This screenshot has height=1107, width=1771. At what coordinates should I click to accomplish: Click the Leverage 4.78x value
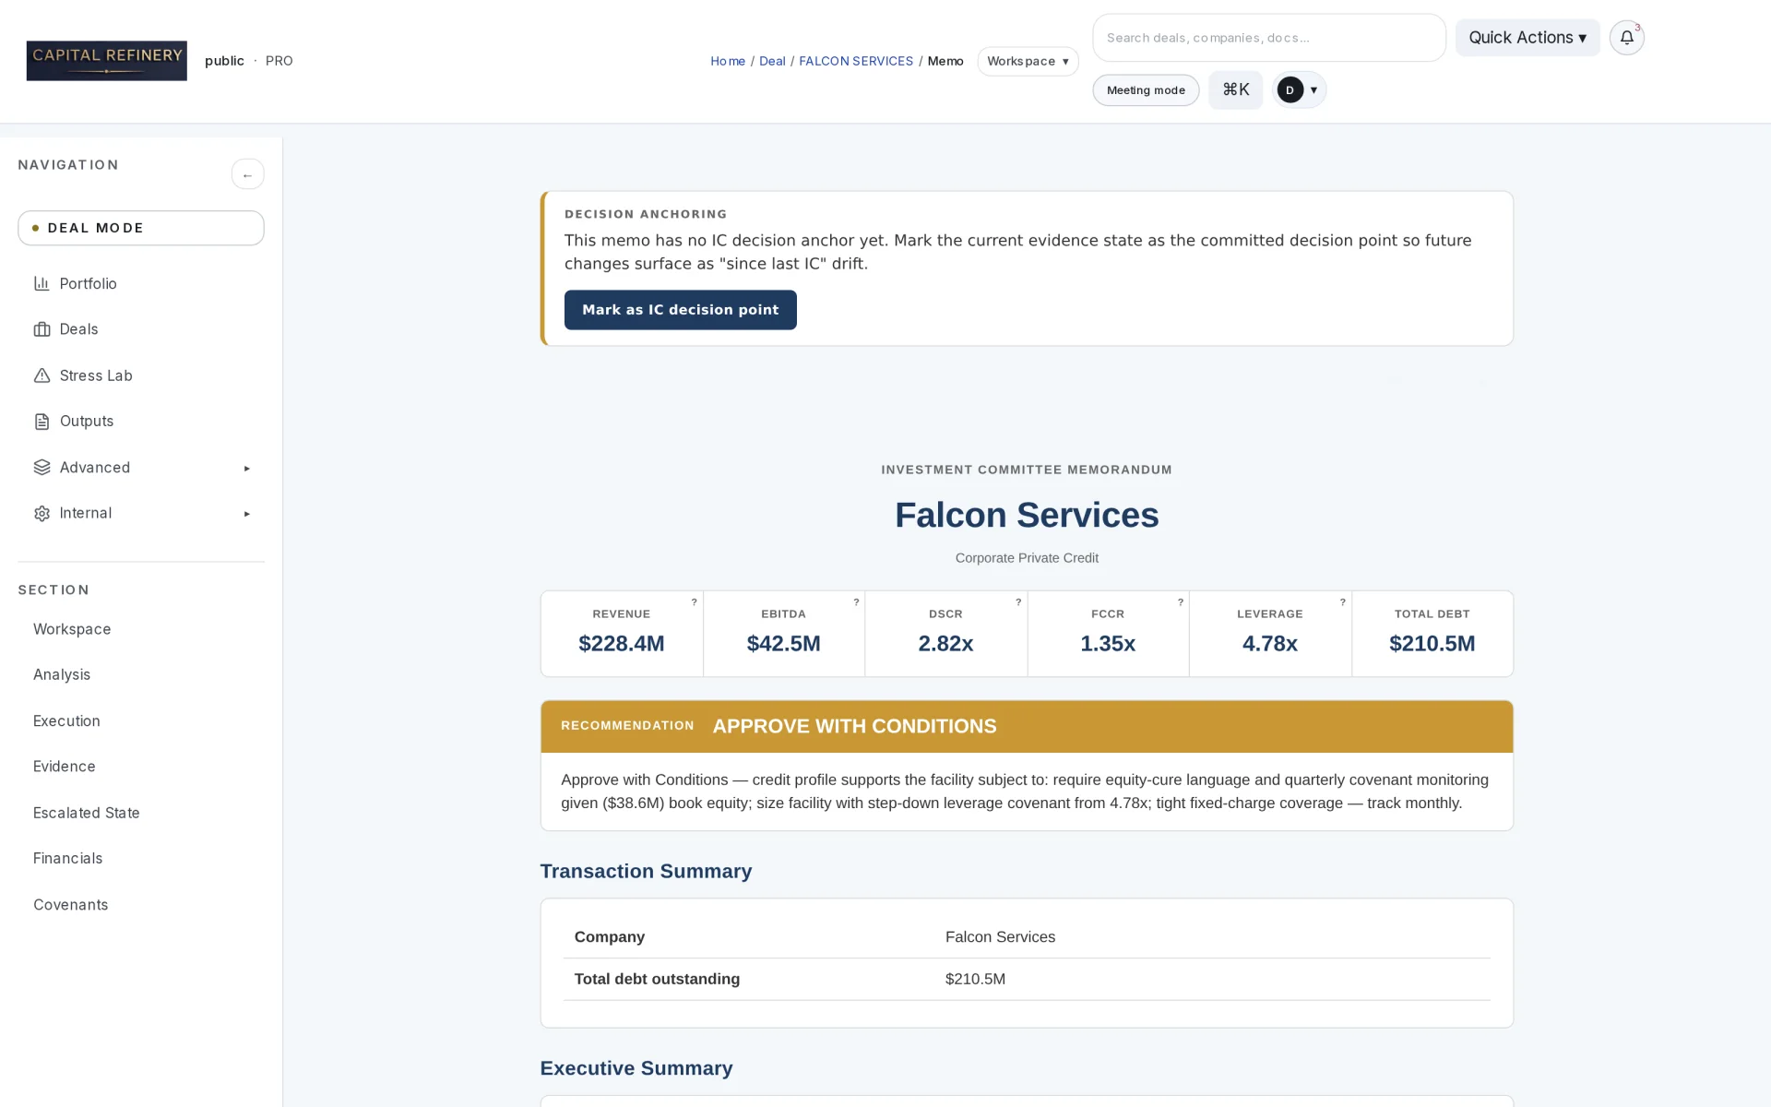pos(1270,644)
